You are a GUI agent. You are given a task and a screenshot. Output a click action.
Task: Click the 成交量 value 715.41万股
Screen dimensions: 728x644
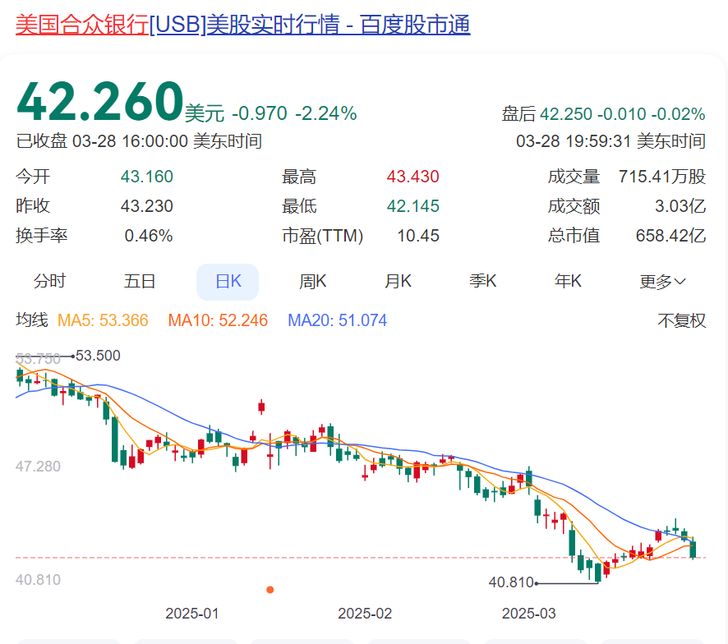(662, 177)
